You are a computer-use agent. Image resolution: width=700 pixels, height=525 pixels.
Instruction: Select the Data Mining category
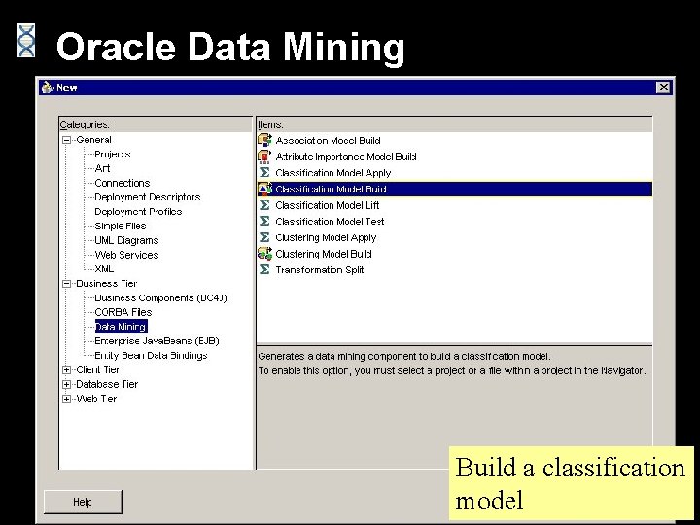121,327
